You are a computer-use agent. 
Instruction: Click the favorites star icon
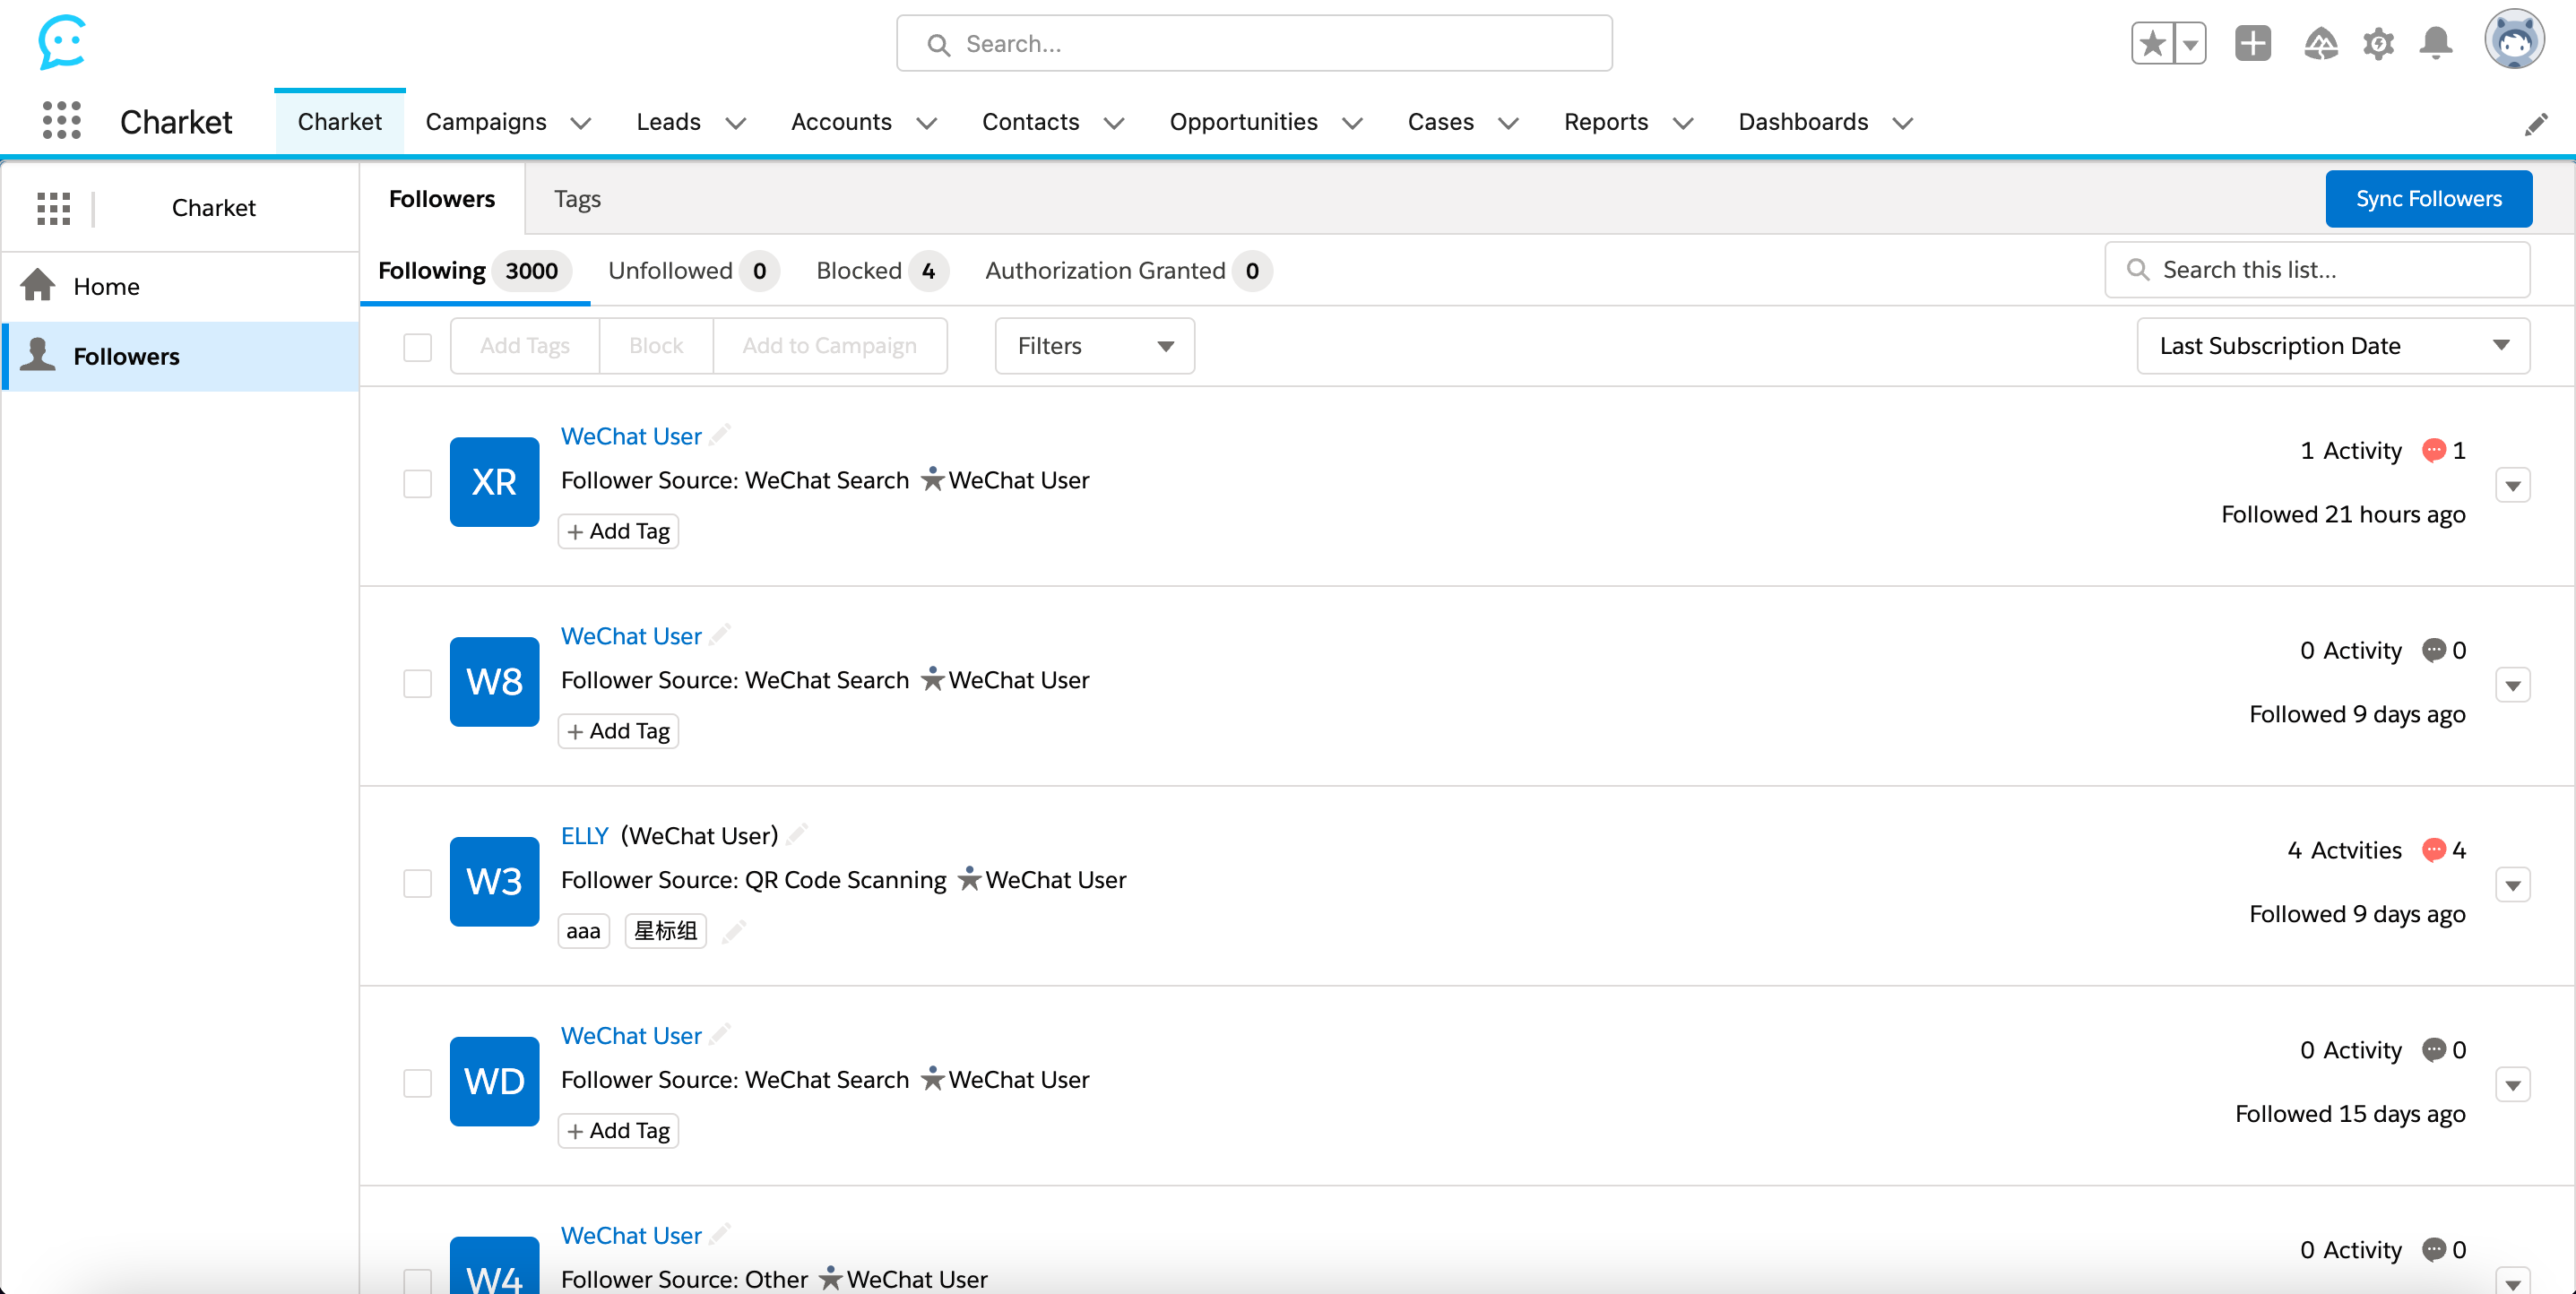click(x=2153, y=44)
